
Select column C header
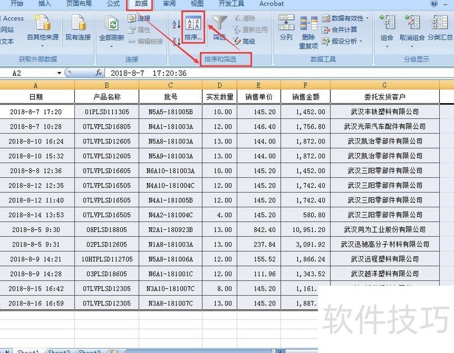171,86
